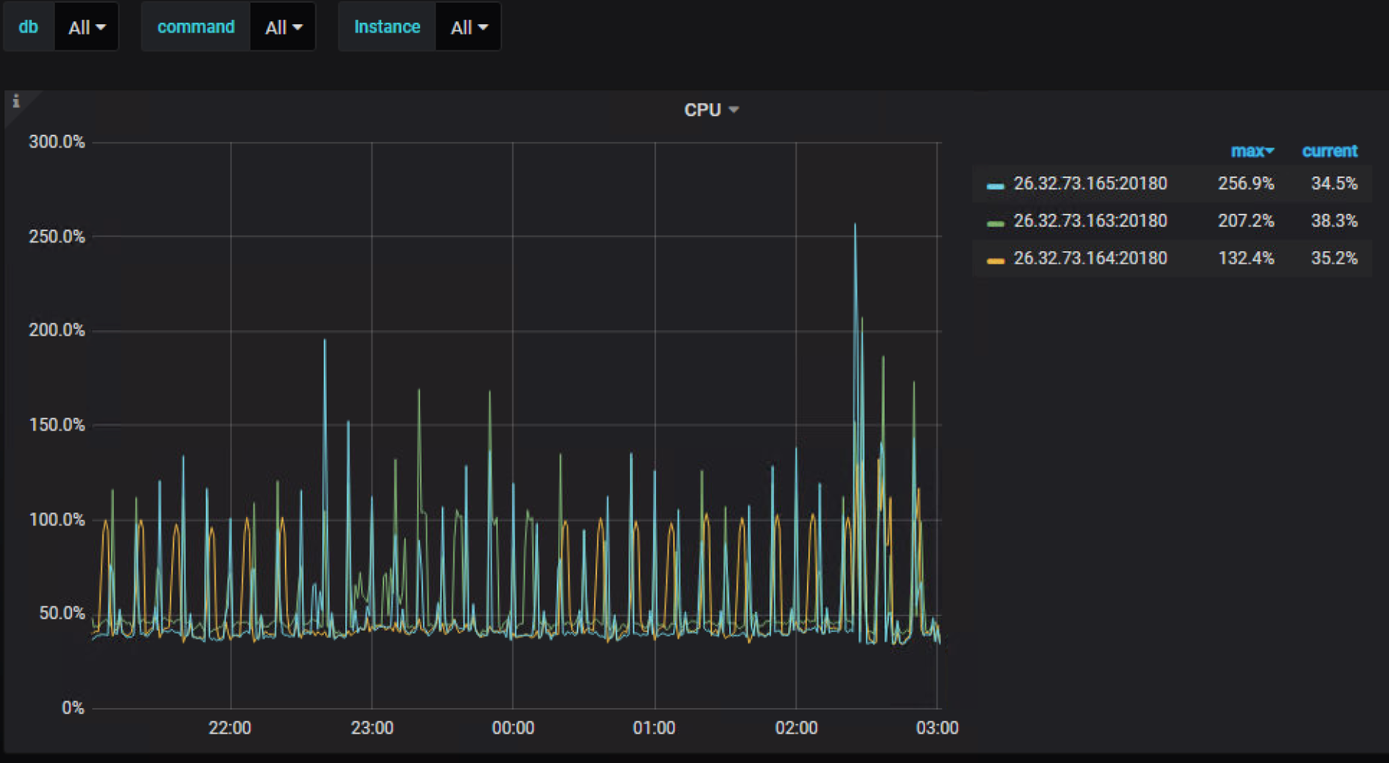Click the caret on the command All selector

[x=299, y=27]
